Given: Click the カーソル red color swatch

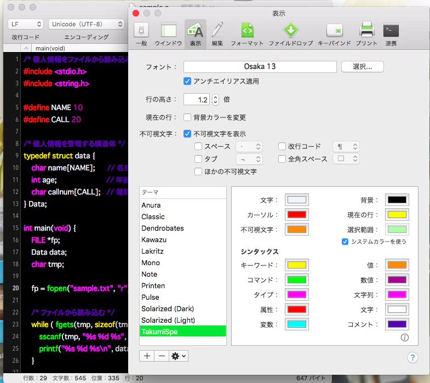Looking at the screenshot, I should (297, 215).
